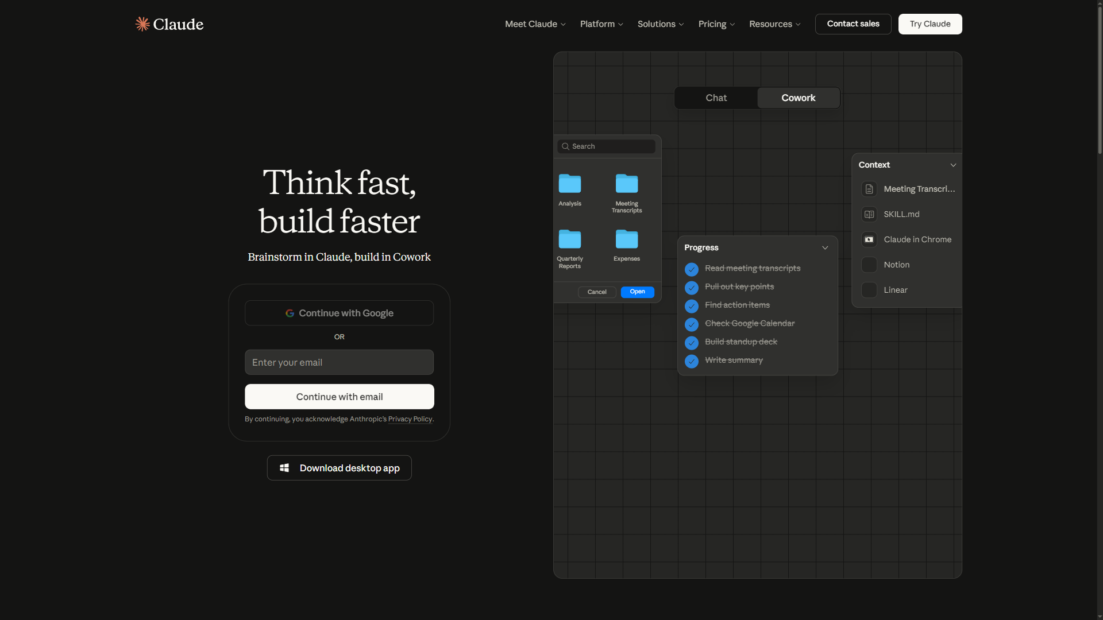1103x620 pixels.
Task: Click the SKILL.md book icon
Action: pos(869,214)
